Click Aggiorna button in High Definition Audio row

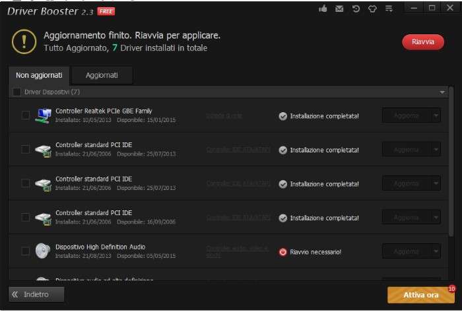point(407,251)
